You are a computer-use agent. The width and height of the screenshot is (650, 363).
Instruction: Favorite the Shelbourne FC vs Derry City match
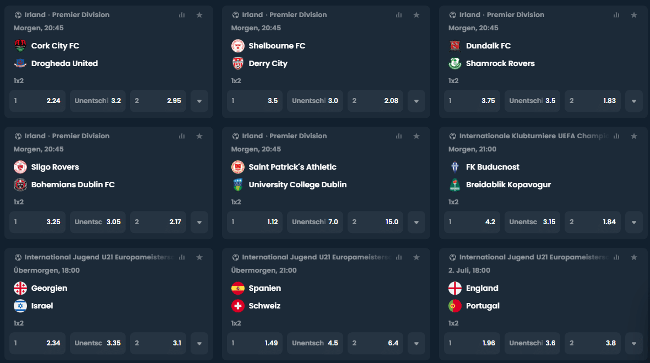pos(417,15)
